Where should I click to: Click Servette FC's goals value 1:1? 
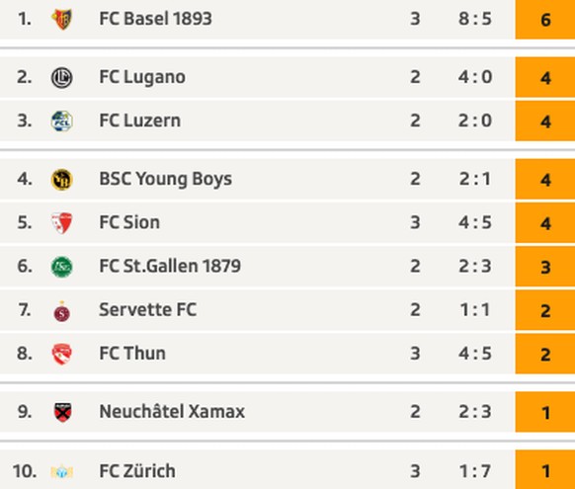(475, 310)
